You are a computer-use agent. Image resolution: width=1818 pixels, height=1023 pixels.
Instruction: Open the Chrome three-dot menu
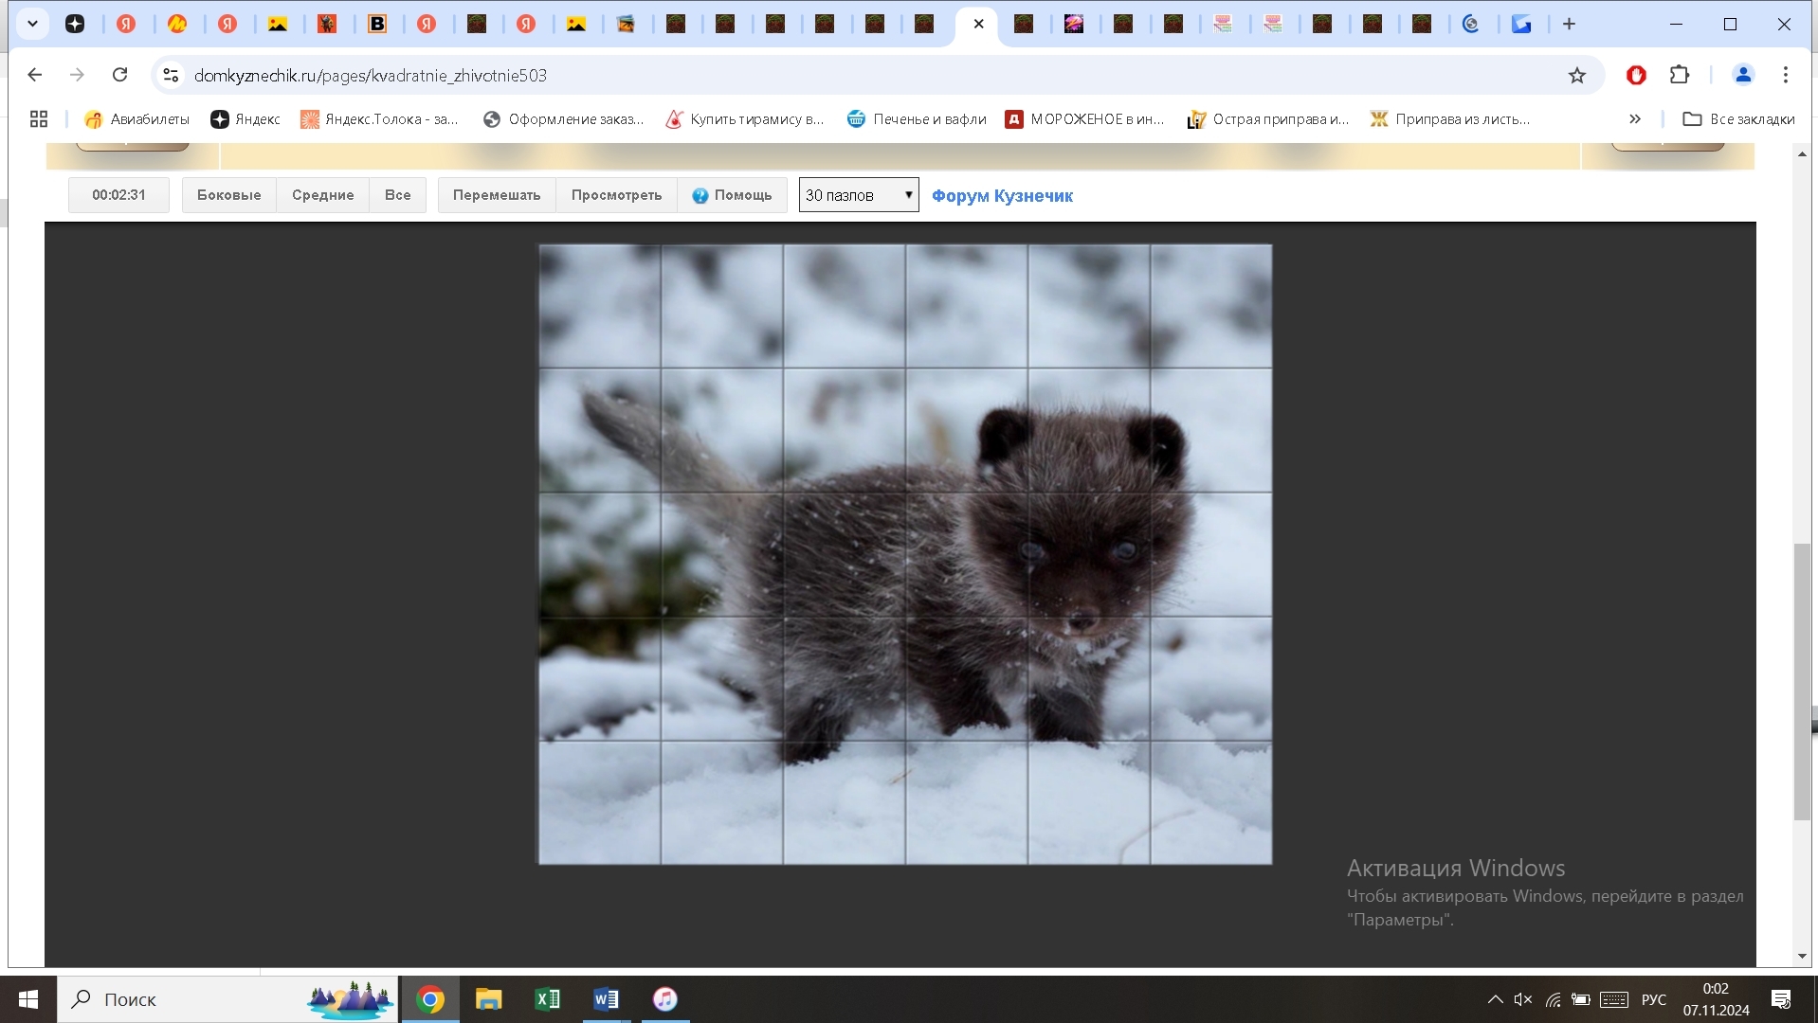tap(1786, 75)
